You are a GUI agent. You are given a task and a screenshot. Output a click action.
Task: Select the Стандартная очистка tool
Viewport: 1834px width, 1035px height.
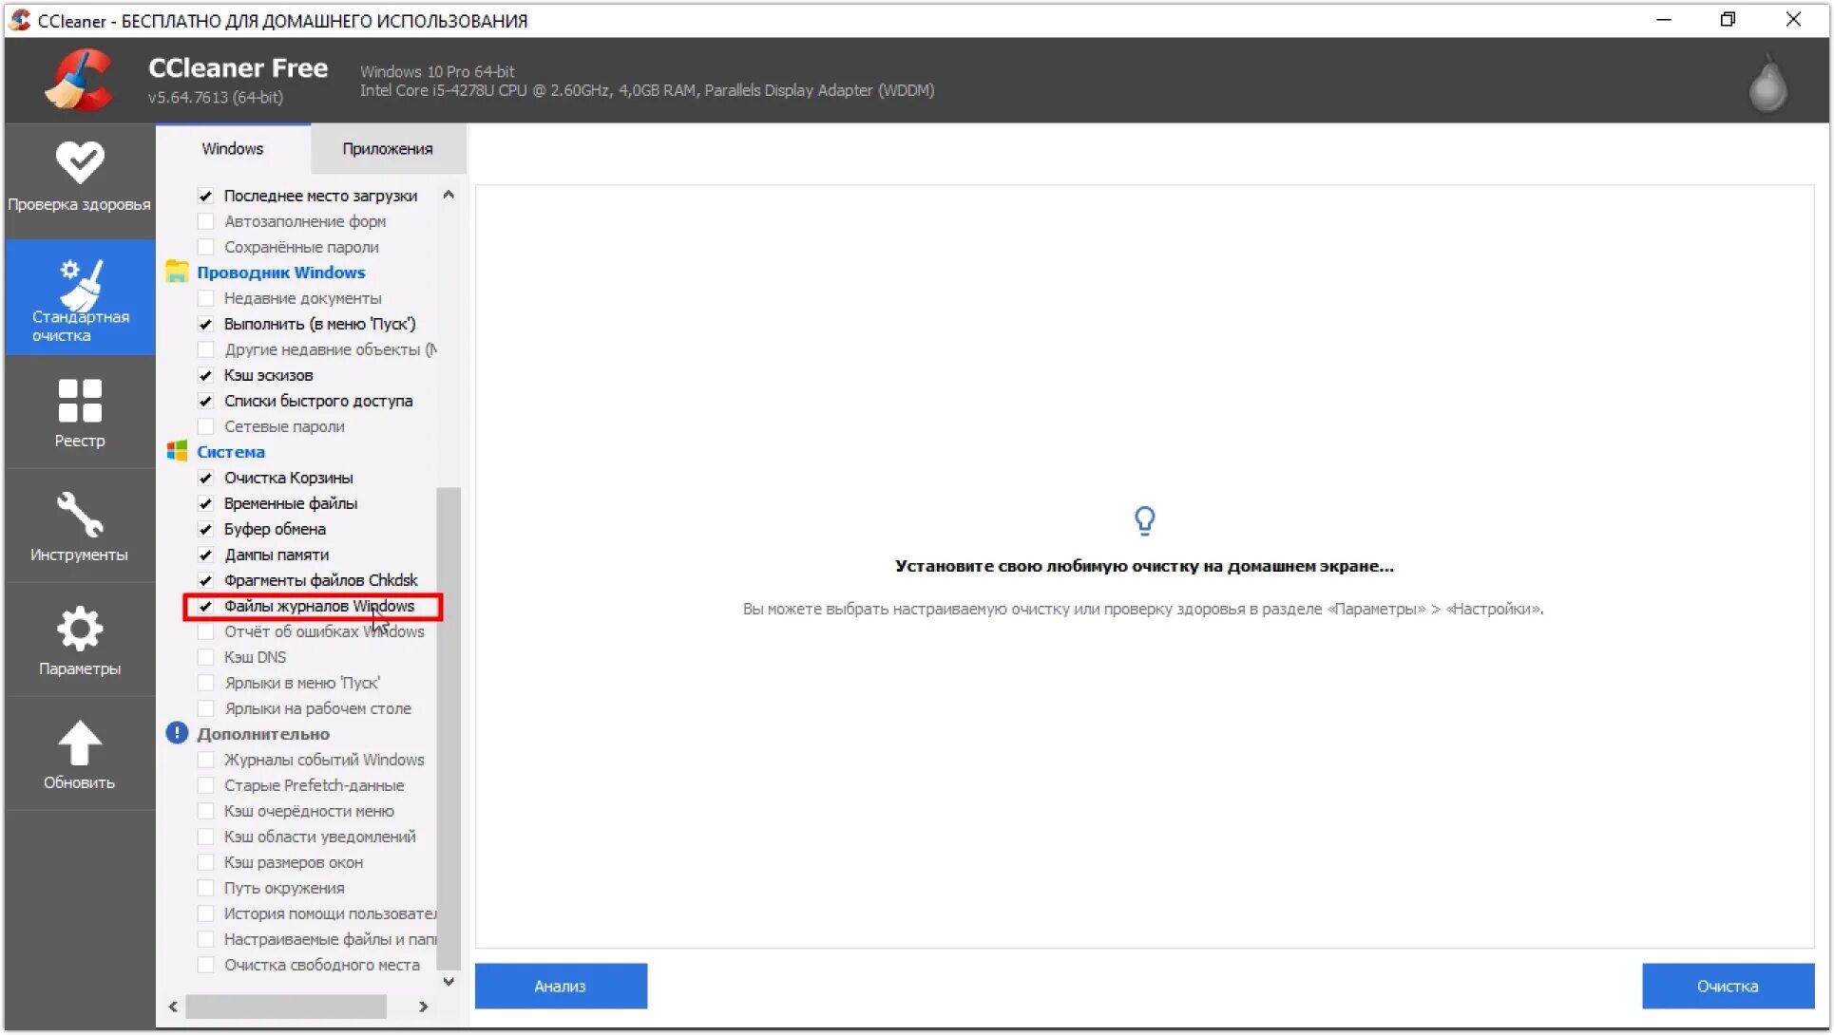tap(80, 297)
